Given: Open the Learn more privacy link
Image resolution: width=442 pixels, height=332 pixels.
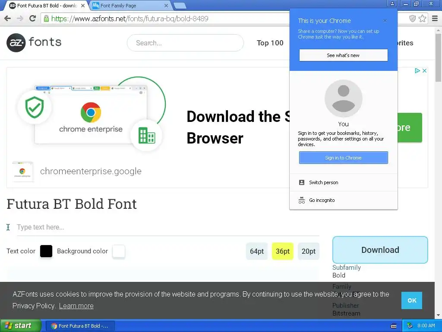Looking at the screenshot, I should pos(76,306).
